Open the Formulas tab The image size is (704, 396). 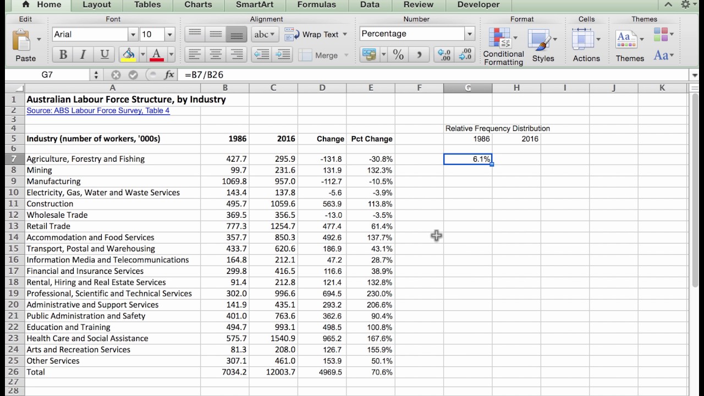click(x=316, y=5)
